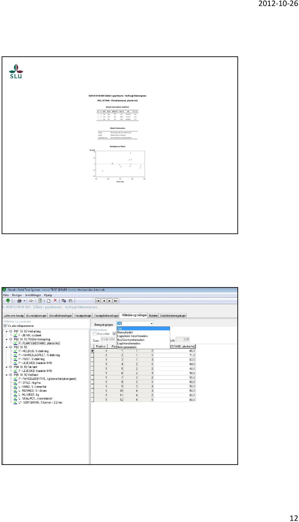Toggle the Ikke udført checkbox
The width and height of the screenshot is (299, 522).
[95, 334]
